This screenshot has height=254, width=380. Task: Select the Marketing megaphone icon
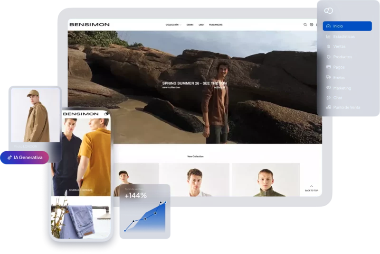click(328, 88)
